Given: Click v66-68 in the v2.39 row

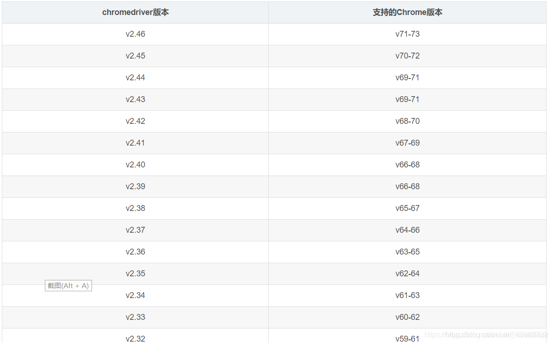Looking at the screenshot, I should [x=407, y=186].
